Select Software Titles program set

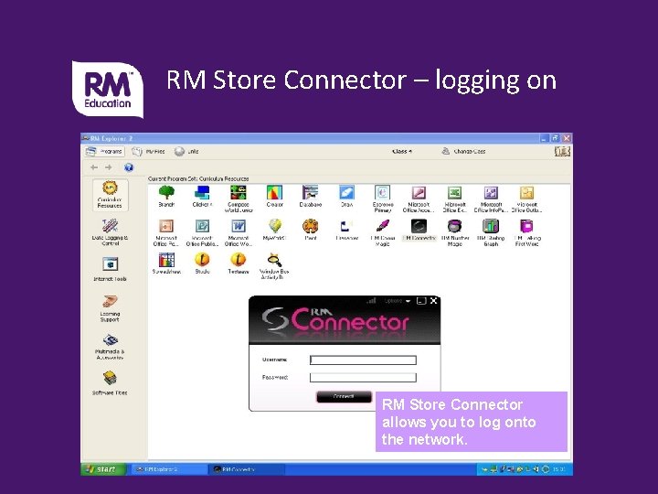(110, 382)
